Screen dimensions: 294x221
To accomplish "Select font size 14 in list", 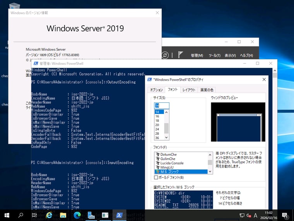I will (159, 112).
